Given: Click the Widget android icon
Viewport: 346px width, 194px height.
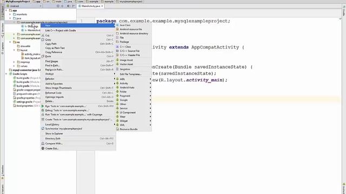Looking at the screenshot, I should pyautogui.click(x=117, y=121).
